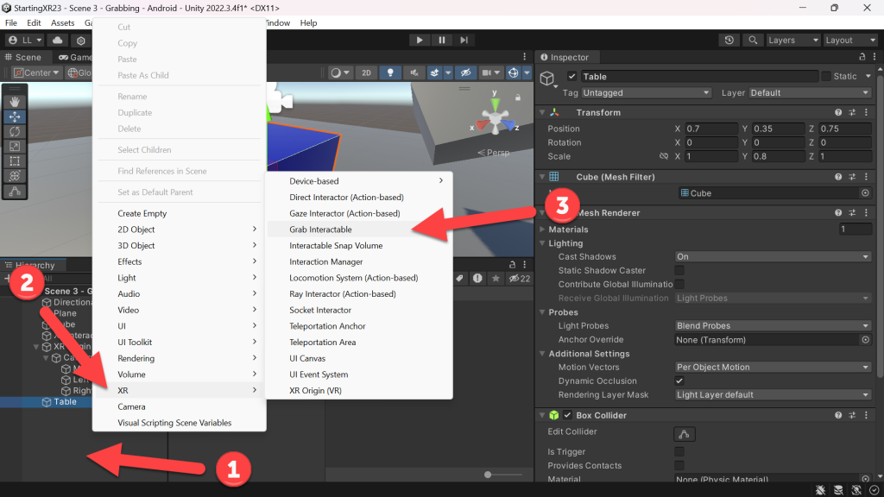884x497 pixels.
Task: Adjust the console zoom slider
Action: (x=488, y=475)
